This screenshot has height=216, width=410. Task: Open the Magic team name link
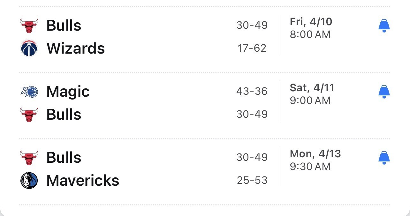point(68,92)
